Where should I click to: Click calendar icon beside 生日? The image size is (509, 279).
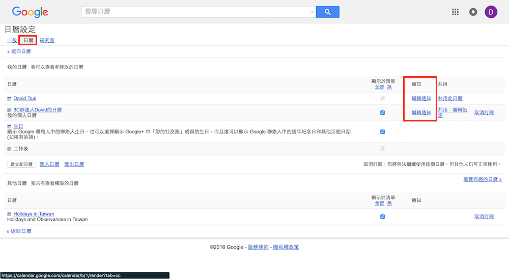(x=9, y=126)
